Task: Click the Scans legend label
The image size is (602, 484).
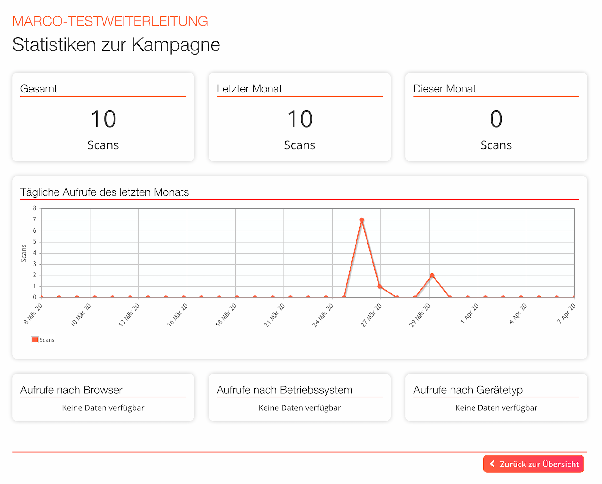Action: (47, 340)
